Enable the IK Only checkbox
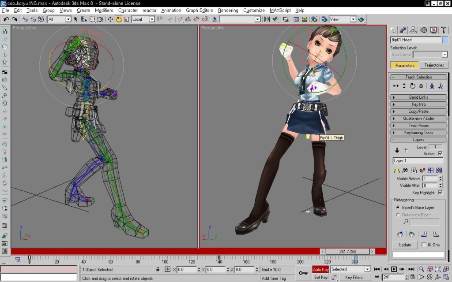The height and width of the screenshot is (282, 452). point(423,245)
